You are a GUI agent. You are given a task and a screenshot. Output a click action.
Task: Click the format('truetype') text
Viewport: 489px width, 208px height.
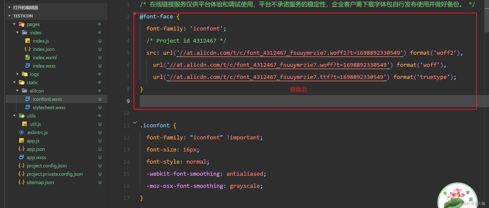coord(423,77)
